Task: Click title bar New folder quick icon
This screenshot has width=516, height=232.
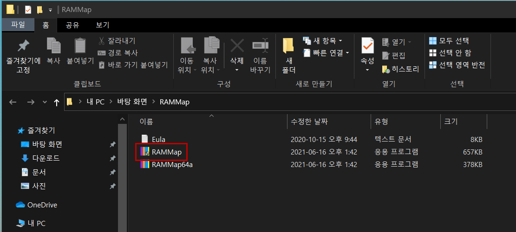Action: click(39, 10)
